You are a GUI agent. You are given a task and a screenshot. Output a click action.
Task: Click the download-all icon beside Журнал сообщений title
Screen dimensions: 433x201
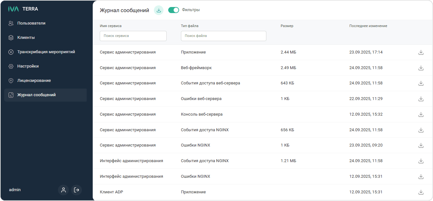coord(159,10)
